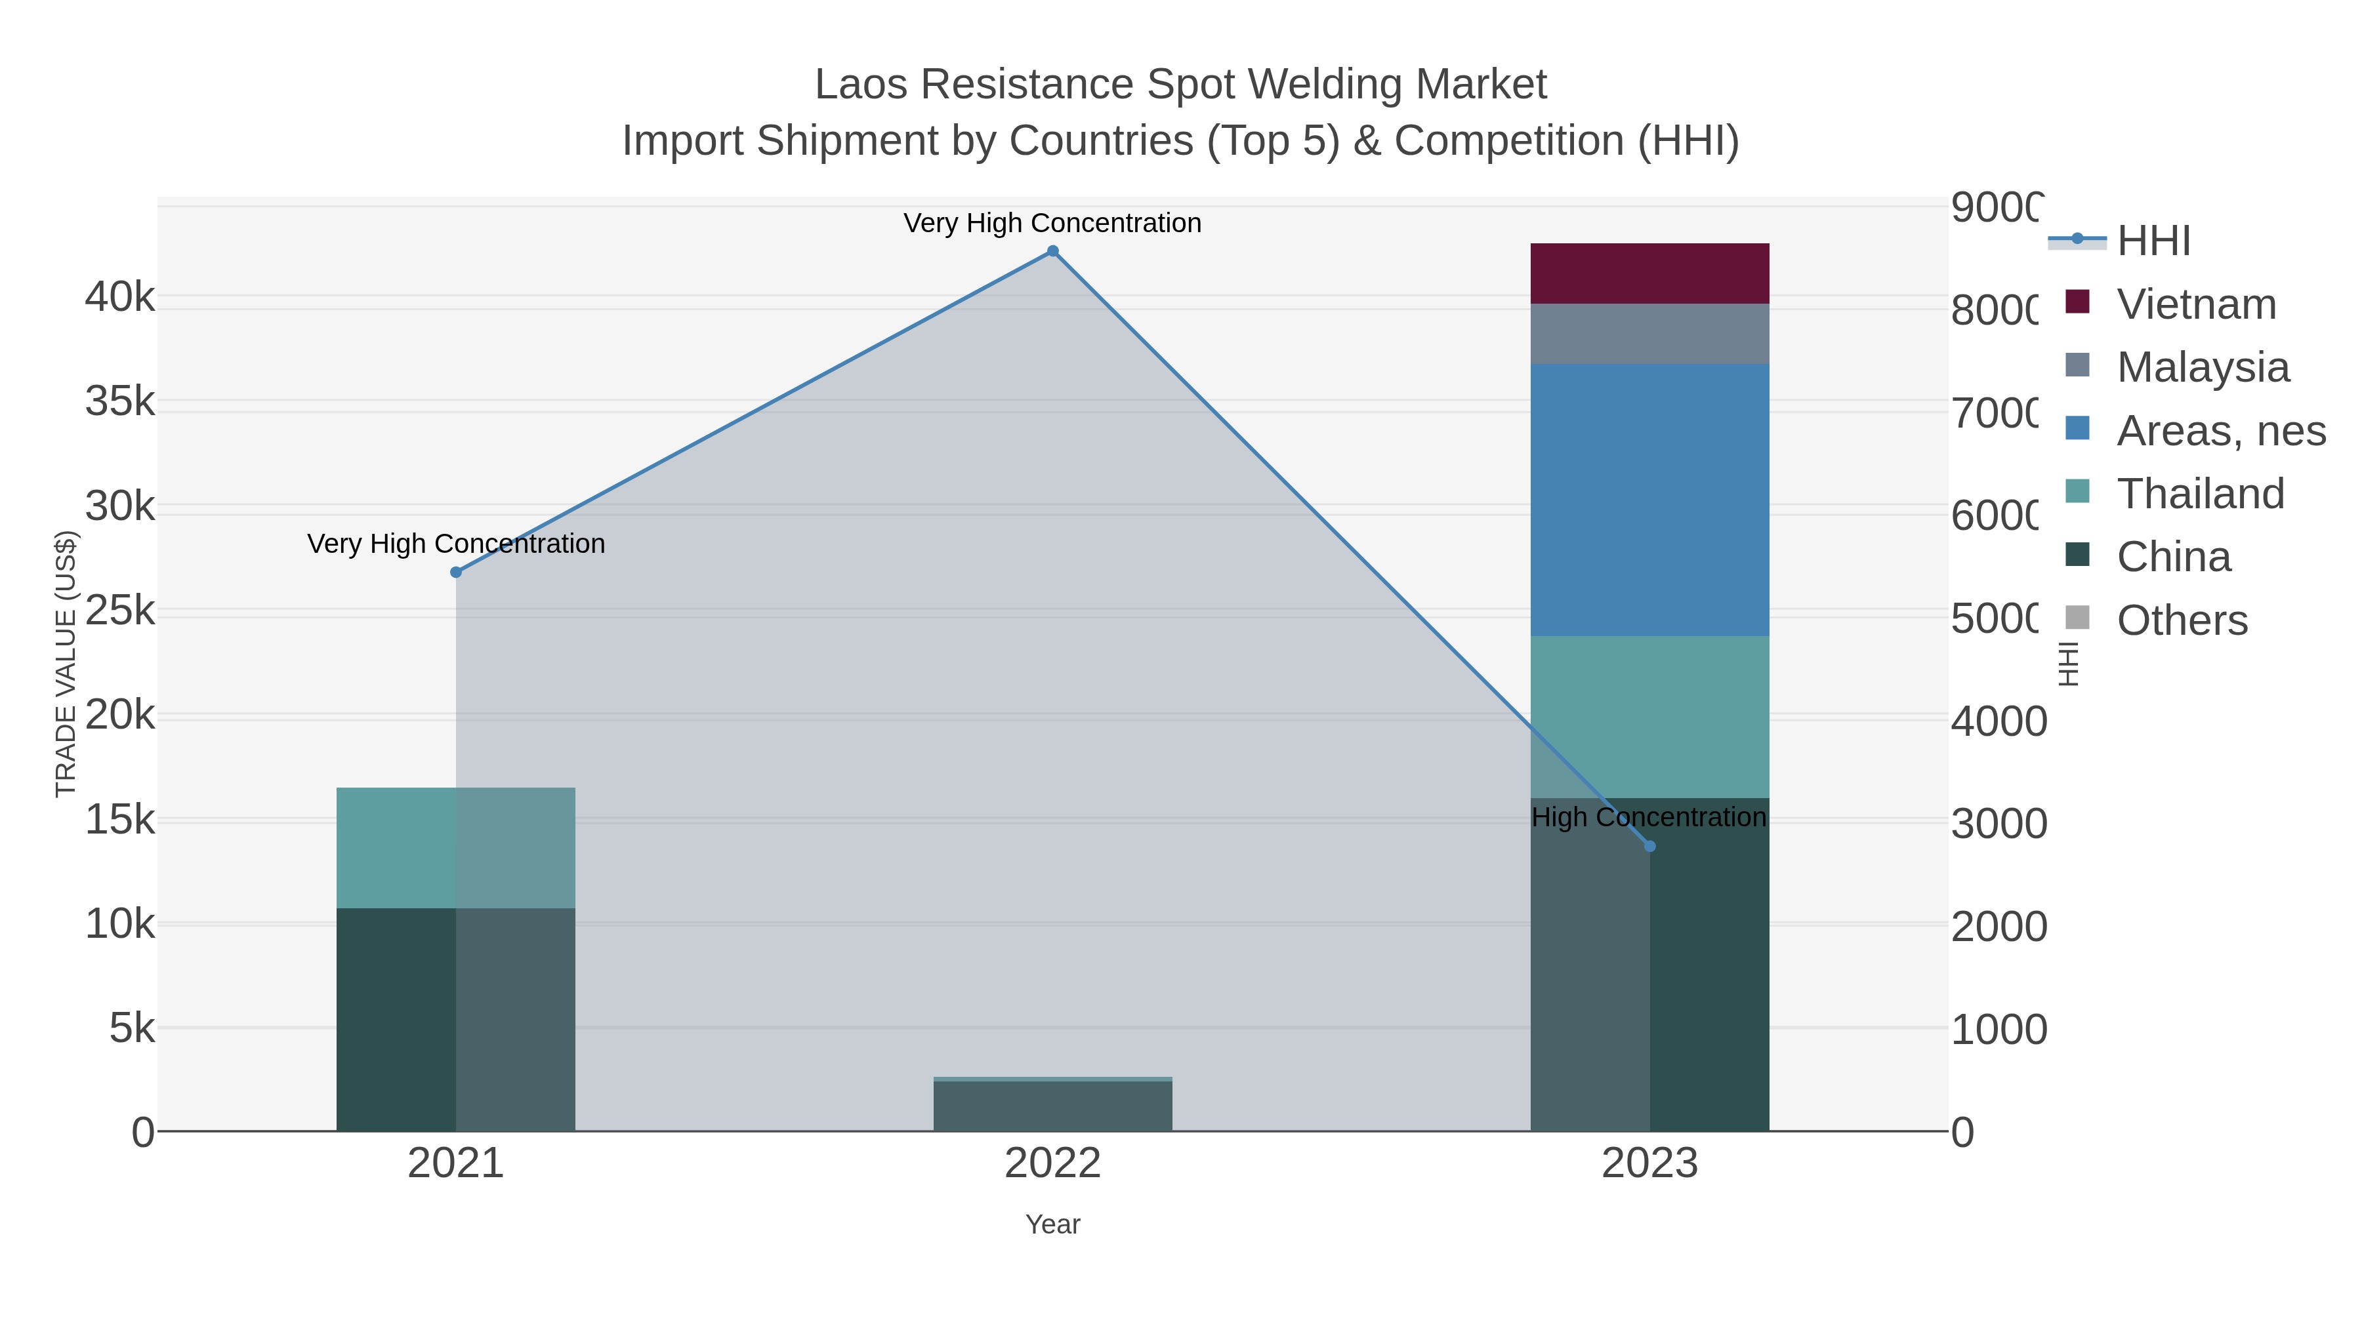The width and height of the screenshot is (2362, 1328).
Task: Click the small 2022 China bar
Action: coord(1052,1106)
